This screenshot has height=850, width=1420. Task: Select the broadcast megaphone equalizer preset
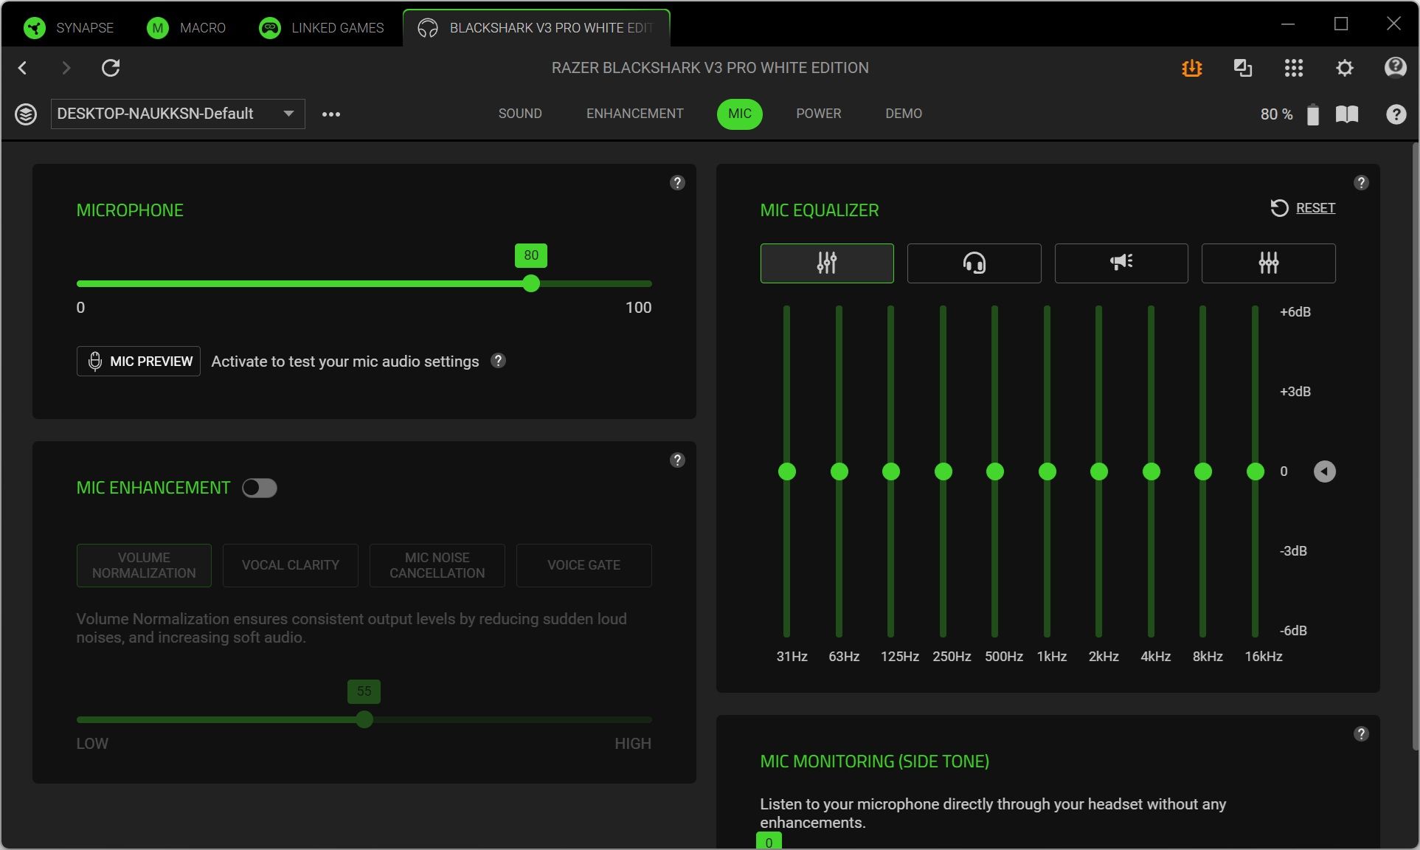(x=1121, y=263)
